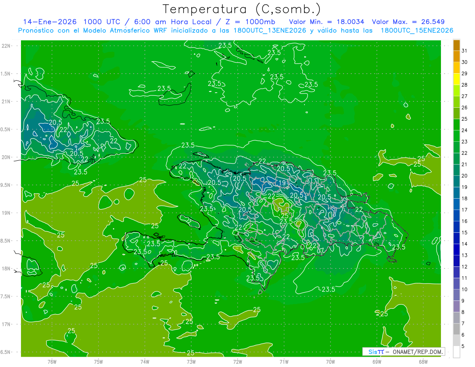475x367 pixels.
Task: Click the '9.5N' latitude axis label
Action: click(6, 185)
